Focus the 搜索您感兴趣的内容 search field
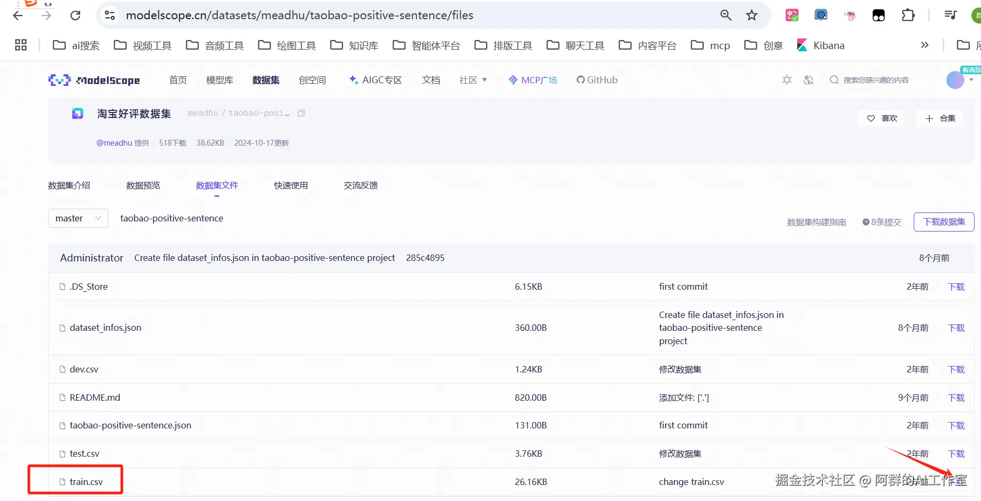The height and width of the screenshot is (501, 981). point(876,80)
